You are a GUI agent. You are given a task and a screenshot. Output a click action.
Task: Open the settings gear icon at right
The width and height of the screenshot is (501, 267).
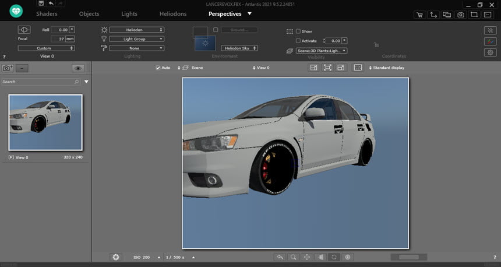click(490, 52)
